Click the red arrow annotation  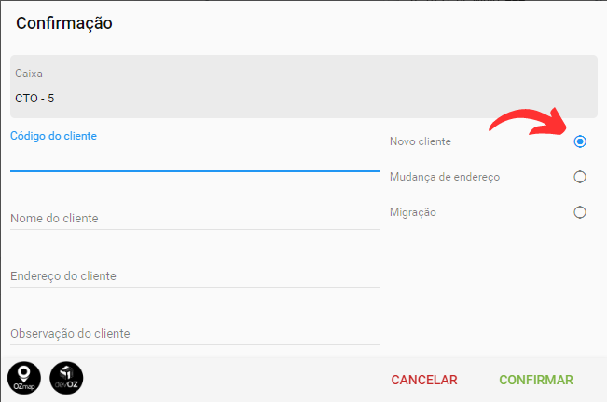click(x=528, y=122)
